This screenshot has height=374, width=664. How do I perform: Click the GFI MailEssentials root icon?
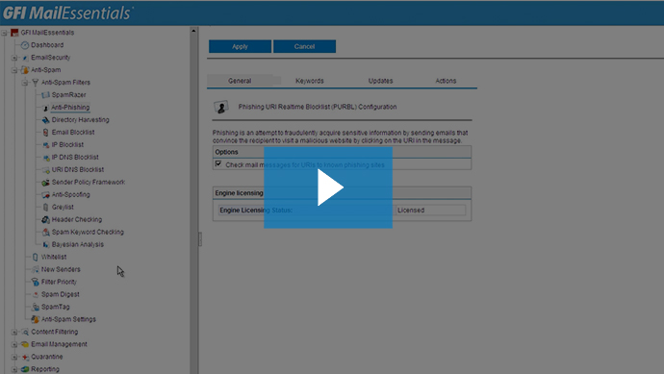(x=14, y=33)
